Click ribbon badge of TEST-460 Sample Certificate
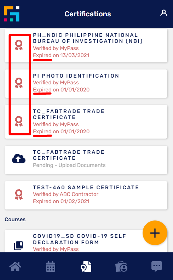The height and width of the screenshot is (280, 173). [19, 195]
